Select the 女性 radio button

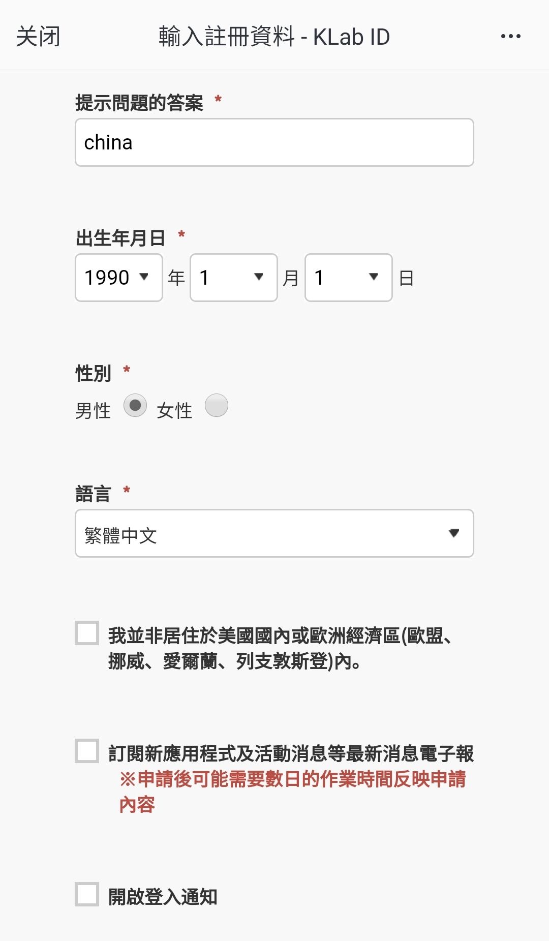click(x=217, y=406)
